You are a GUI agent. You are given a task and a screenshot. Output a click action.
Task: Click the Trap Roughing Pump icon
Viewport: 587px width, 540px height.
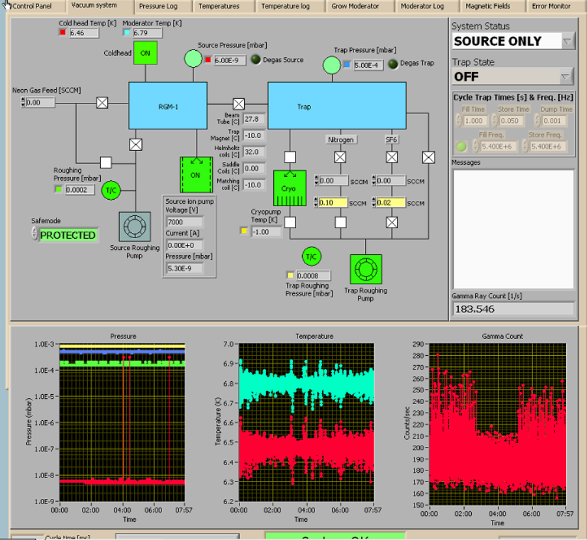[366, 270]
